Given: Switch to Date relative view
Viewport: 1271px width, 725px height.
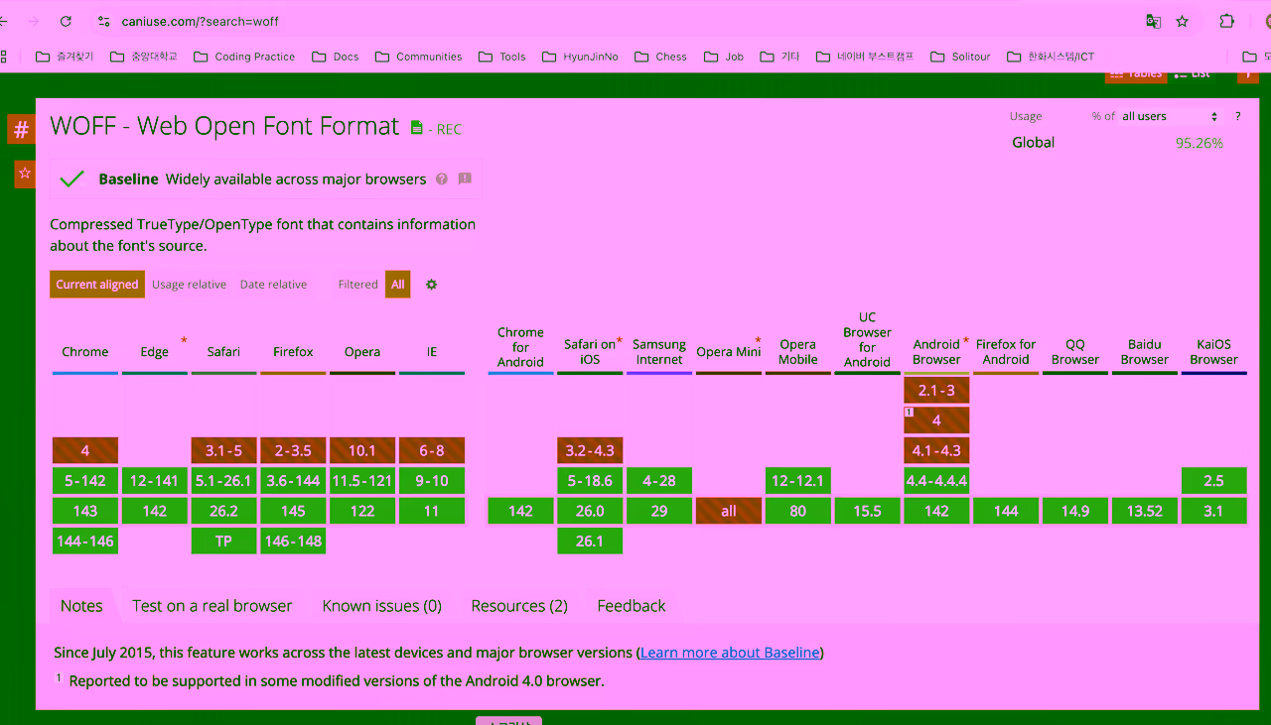Looking at the screenshot, I should click(x=273, y=285).
